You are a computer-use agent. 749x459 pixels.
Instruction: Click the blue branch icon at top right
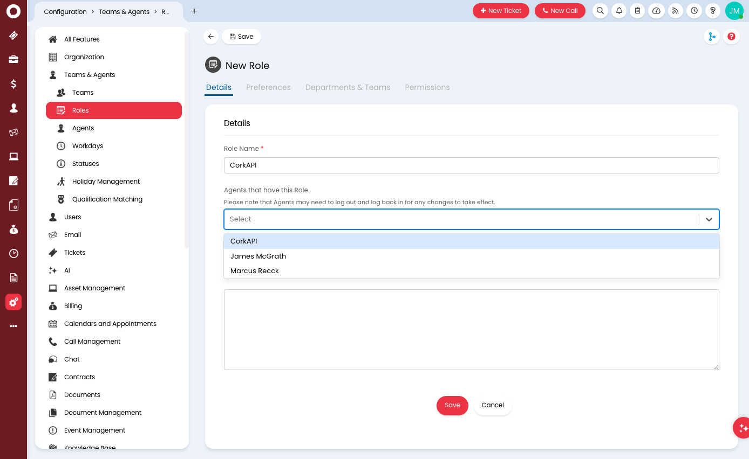[x=712, y=37]
